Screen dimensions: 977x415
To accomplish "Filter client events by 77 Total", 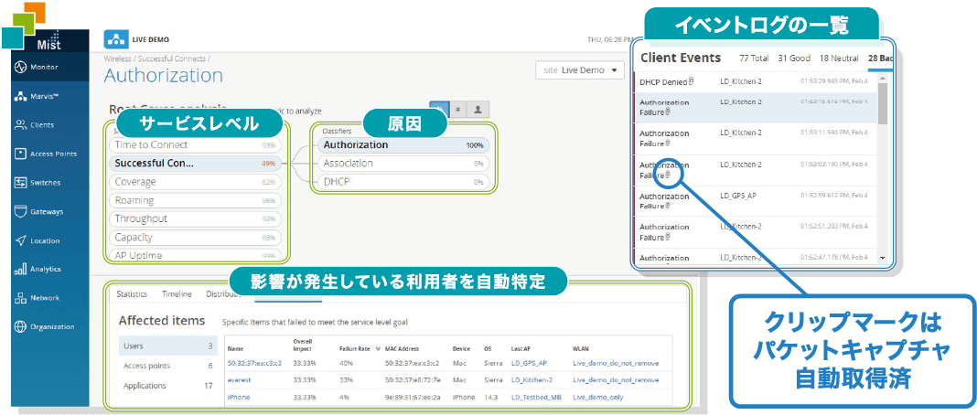I will tap(754, 58).
